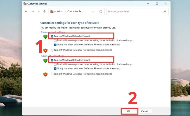Click the Back arrow in navigation bar

tap(26, 12)
